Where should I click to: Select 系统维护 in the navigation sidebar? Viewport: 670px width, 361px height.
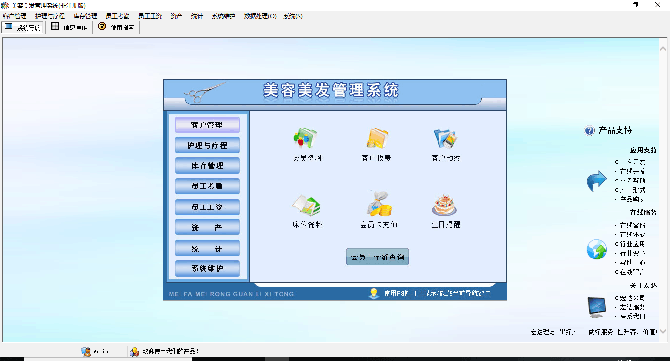207,269
